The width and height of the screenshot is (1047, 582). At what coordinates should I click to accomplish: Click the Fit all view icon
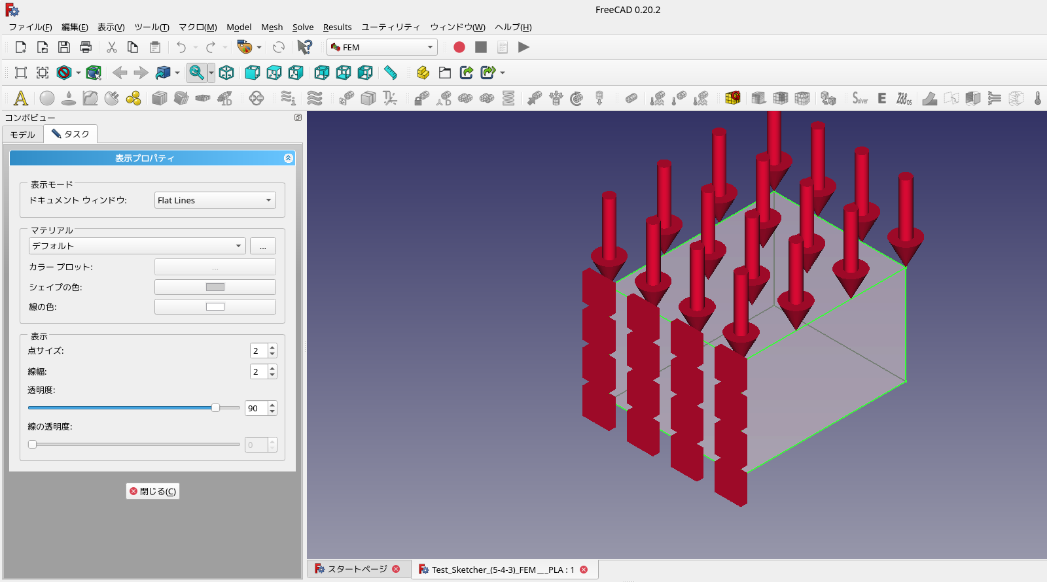pyautogui.click(x=21, y=73)
